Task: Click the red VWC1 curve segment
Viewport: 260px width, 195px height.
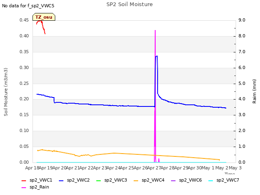Action: tap(41, 26)
